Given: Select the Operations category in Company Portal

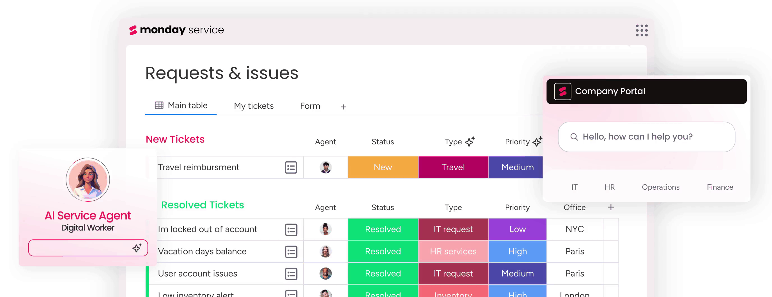Looking at the screenshot, I should click(x=660, y=187).
